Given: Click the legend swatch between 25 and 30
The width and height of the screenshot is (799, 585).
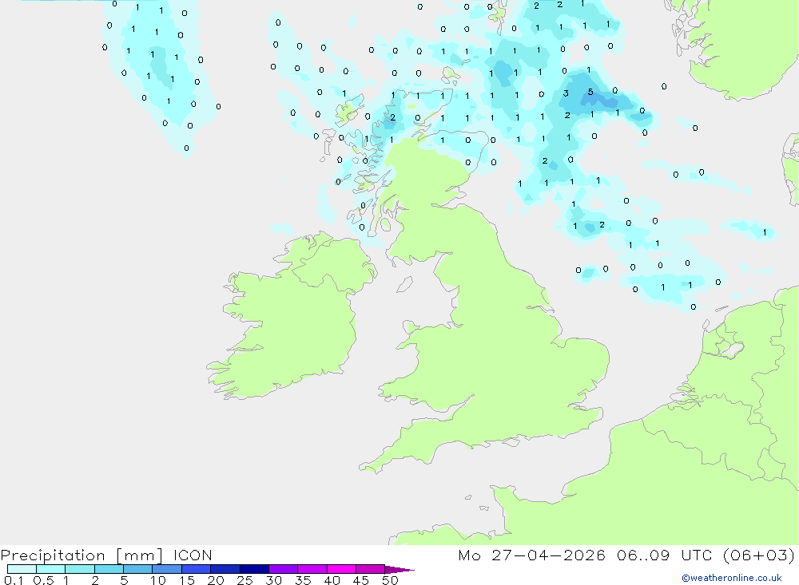Looking at the screenshot, I should 254,569.
